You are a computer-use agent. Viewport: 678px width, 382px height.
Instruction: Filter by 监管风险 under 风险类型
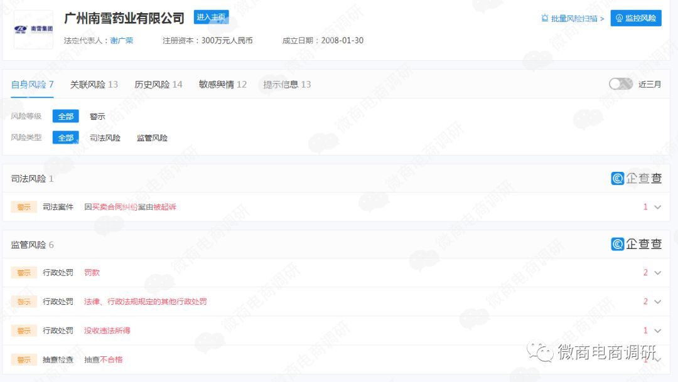(x=153, y=137)
